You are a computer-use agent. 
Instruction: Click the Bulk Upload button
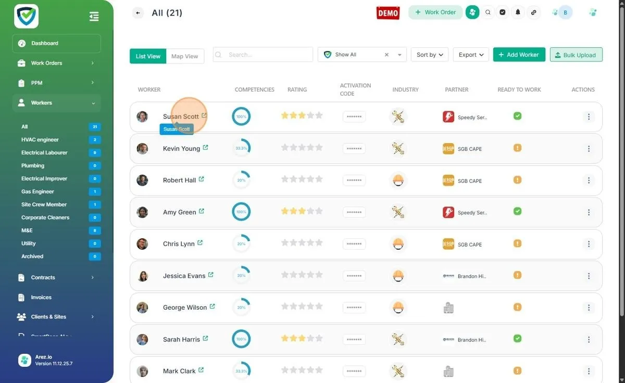(x=576, y=55)
